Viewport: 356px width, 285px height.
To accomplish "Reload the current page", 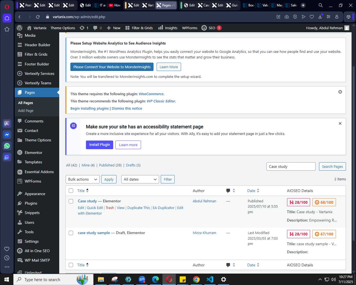I will click(x=38, y=17).
